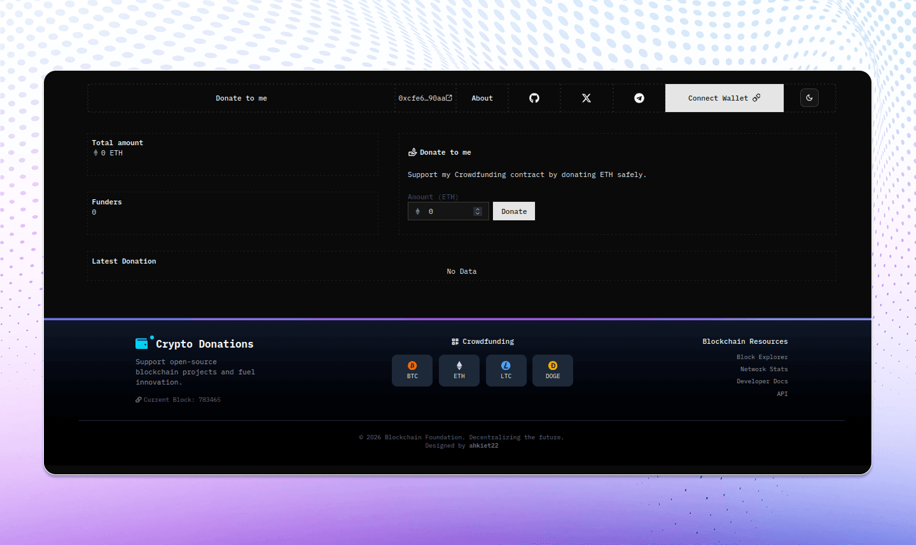916x545 pixels.
Task: Click the Crypto Donations footer title
Action: tap(205, 344)
